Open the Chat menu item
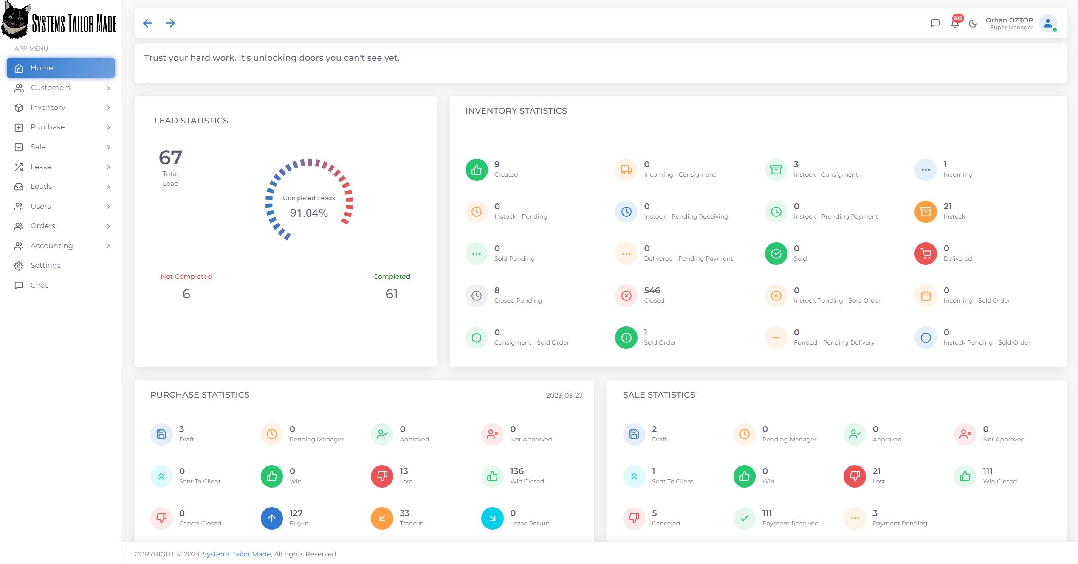The width and height of the screenshot is (1078, 564). [x=39, y=286]
